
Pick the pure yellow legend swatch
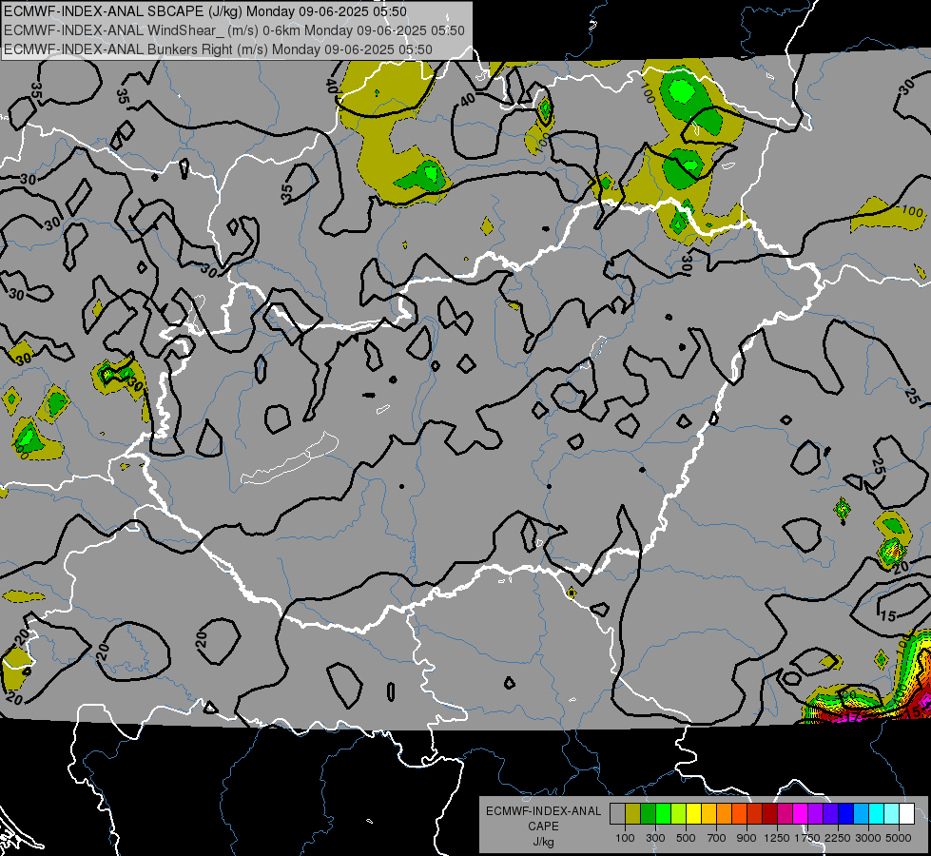693,814
